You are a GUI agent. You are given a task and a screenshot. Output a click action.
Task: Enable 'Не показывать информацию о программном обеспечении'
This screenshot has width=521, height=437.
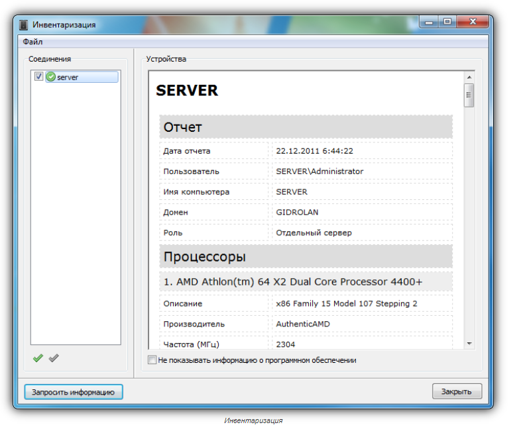[153, 360]
